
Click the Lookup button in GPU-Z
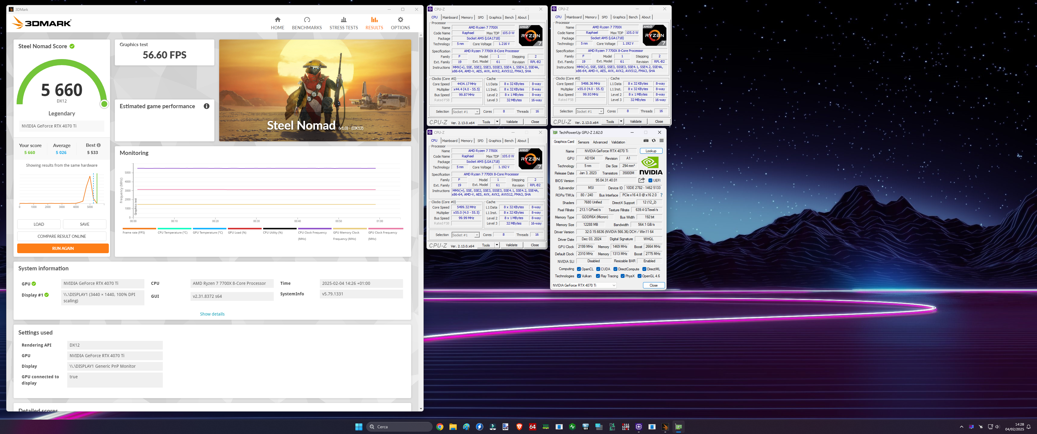coord(651,151)
